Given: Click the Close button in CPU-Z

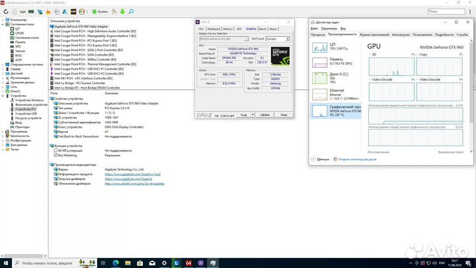Looking at the screenshot, I should pyautogui.click(x=284, y=115).
